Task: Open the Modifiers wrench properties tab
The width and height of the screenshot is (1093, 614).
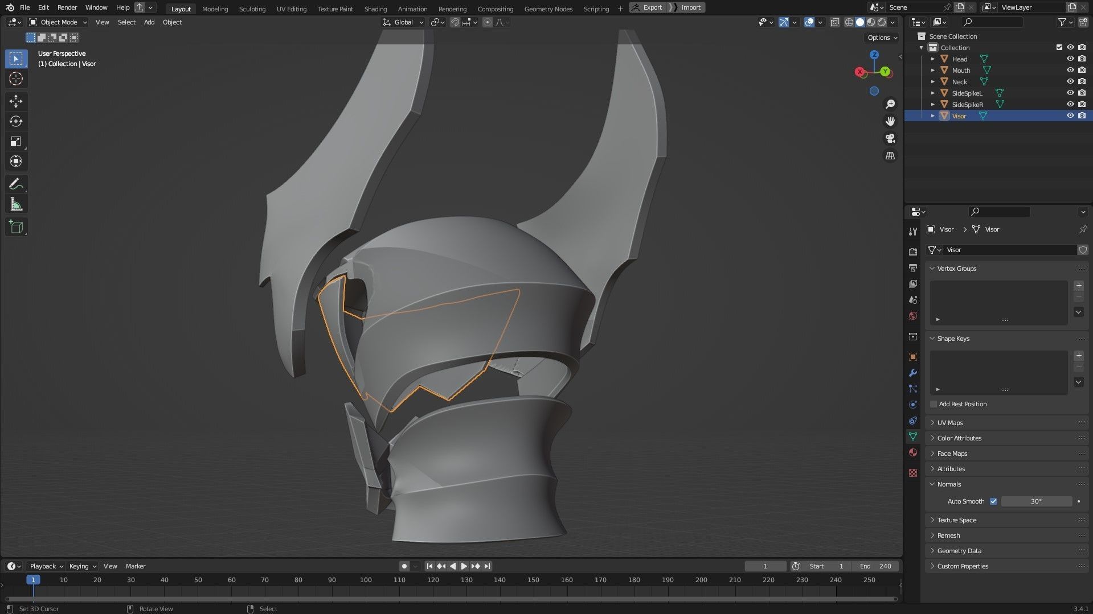Action: [x=913, y=373]
